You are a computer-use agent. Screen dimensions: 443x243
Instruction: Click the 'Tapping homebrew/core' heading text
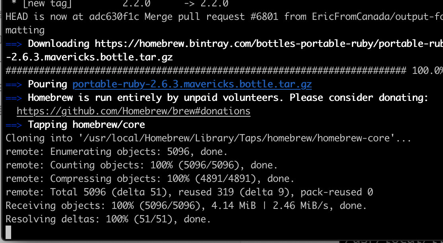click(86, 125)
